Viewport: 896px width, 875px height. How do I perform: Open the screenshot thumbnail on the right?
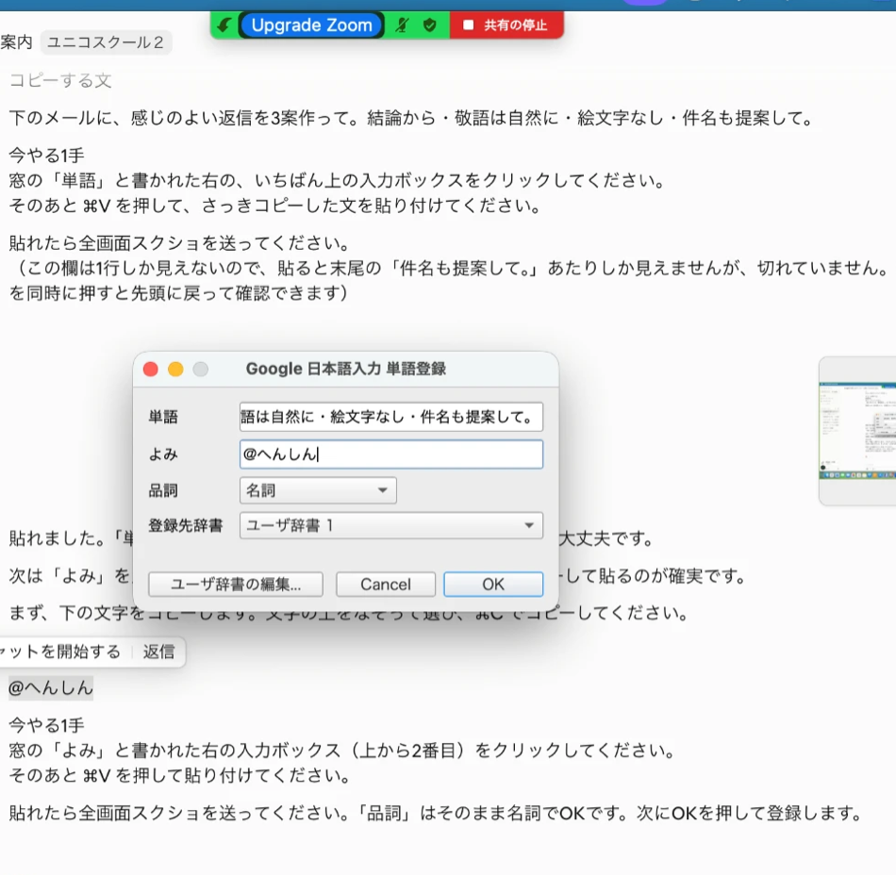(x=857, y=431)
